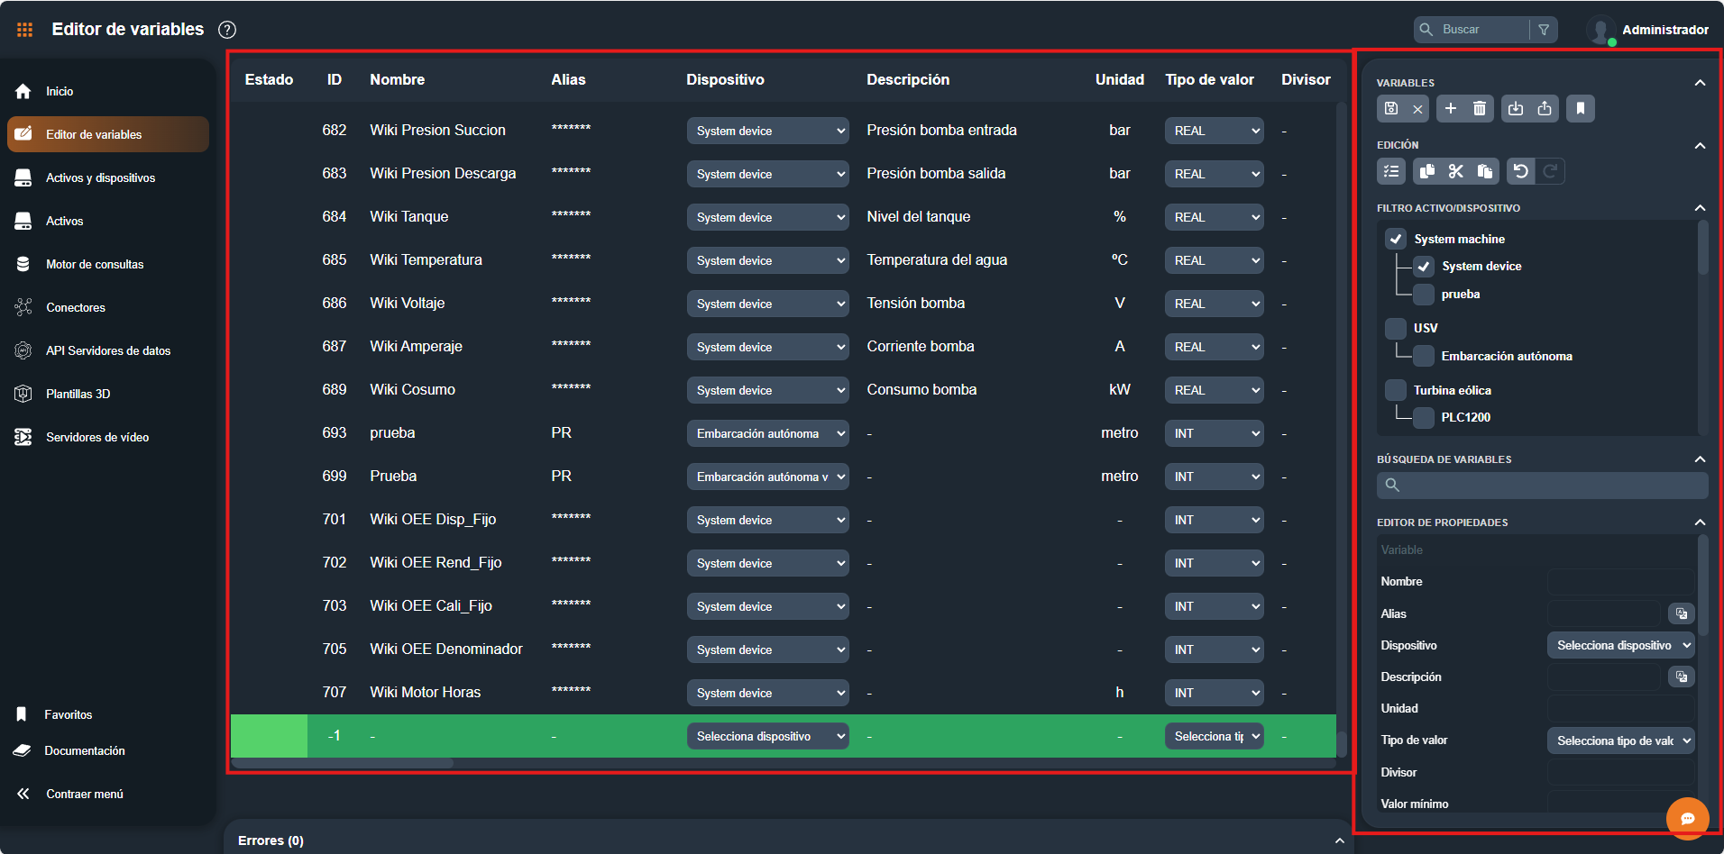
Task: Click the Contraer menú button
Action: pyautogui.click(x=84, y=794)
